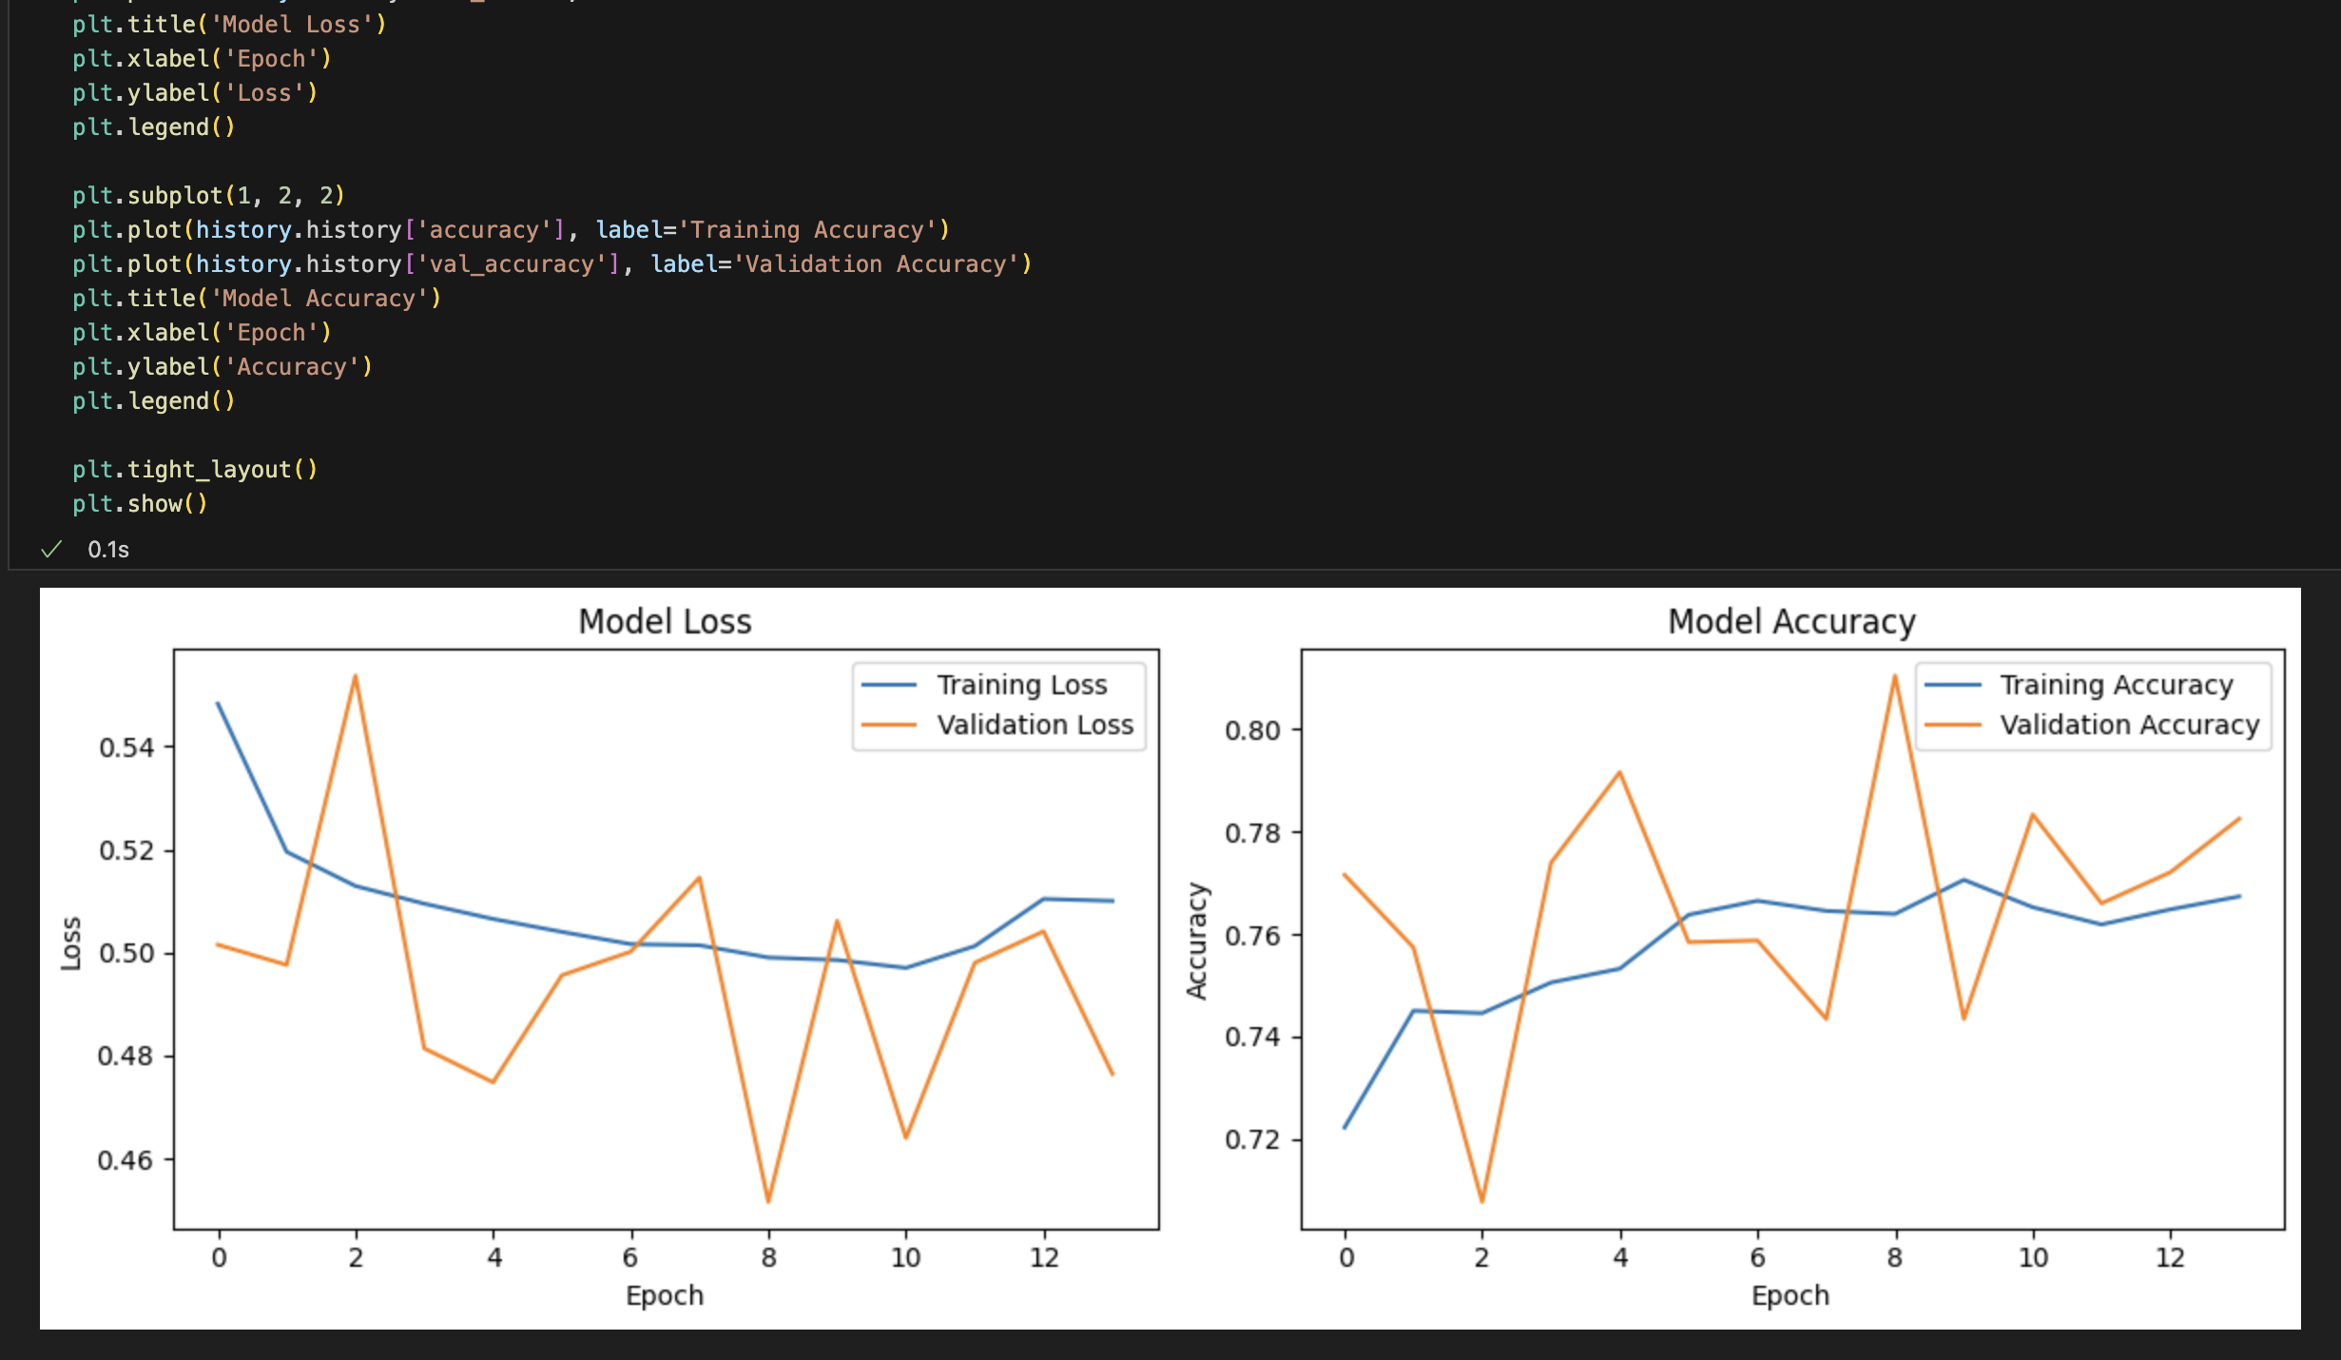Click plt.ylabel('Loss') code line

coord(195,92)
